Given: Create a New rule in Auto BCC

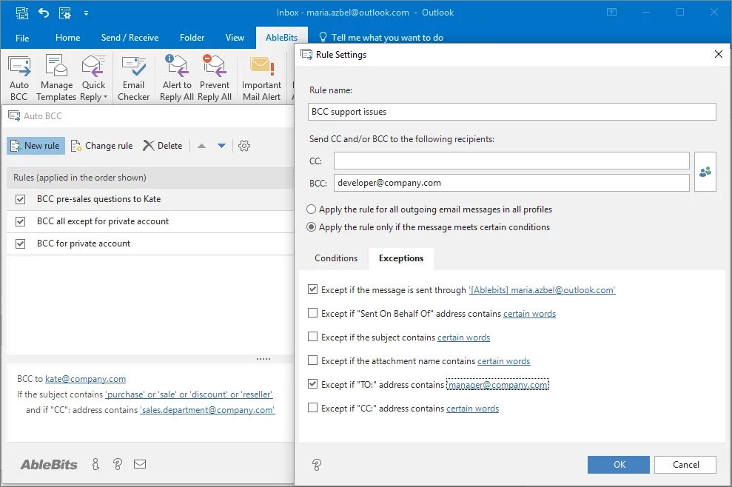Looking at the screenshot, I should [x=36, y=146].
